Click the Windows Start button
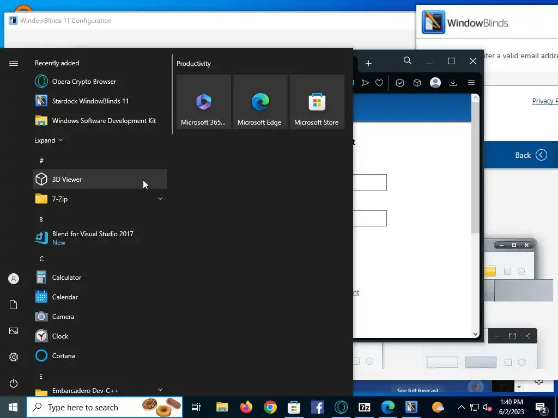This screenshot has width=558, height=418. click(13, 407)
